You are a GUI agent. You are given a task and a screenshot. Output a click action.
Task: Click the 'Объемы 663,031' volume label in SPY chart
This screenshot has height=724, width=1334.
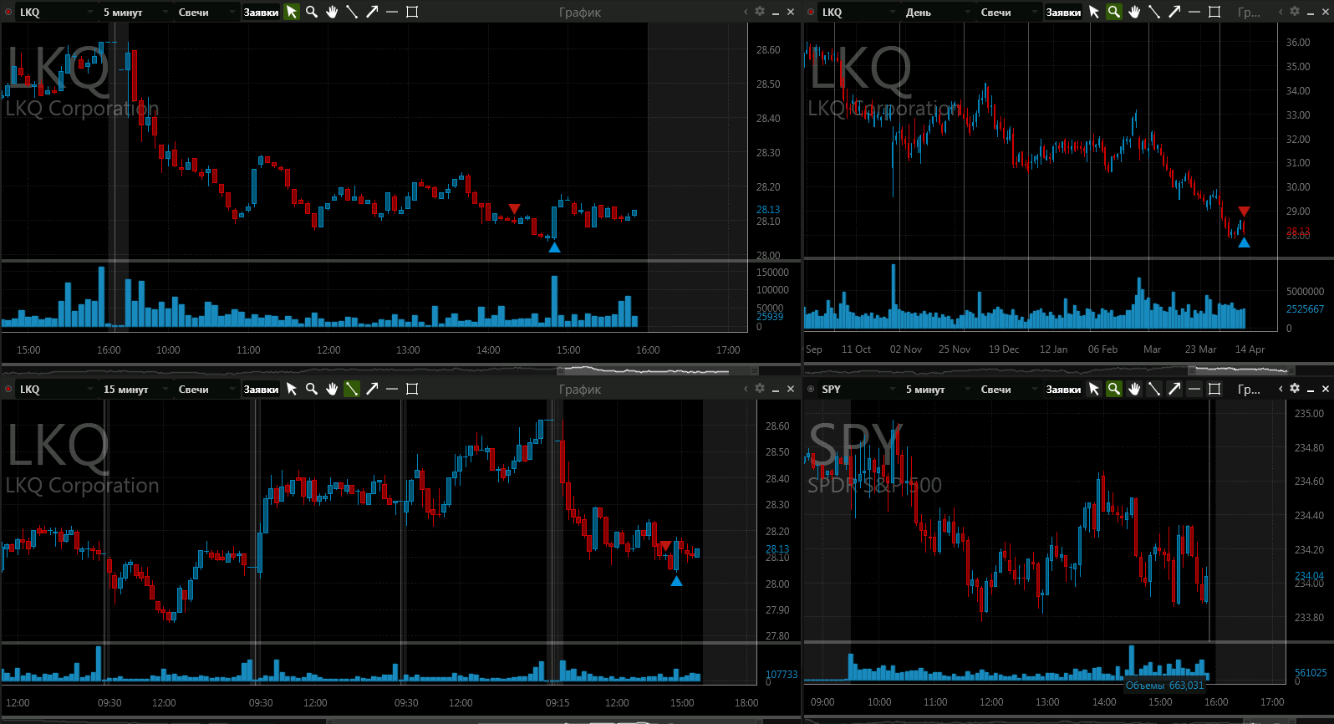pyautogui.click(x=1164, y=686)
